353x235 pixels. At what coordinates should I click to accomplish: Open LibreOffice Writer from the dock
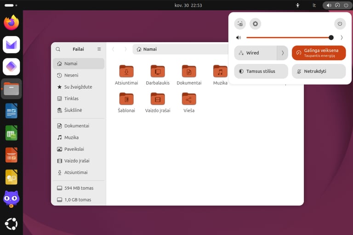pos(11,111)
